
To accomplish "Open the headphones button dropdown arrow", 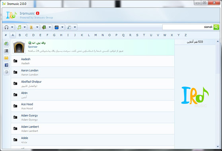I will [12, 27].
